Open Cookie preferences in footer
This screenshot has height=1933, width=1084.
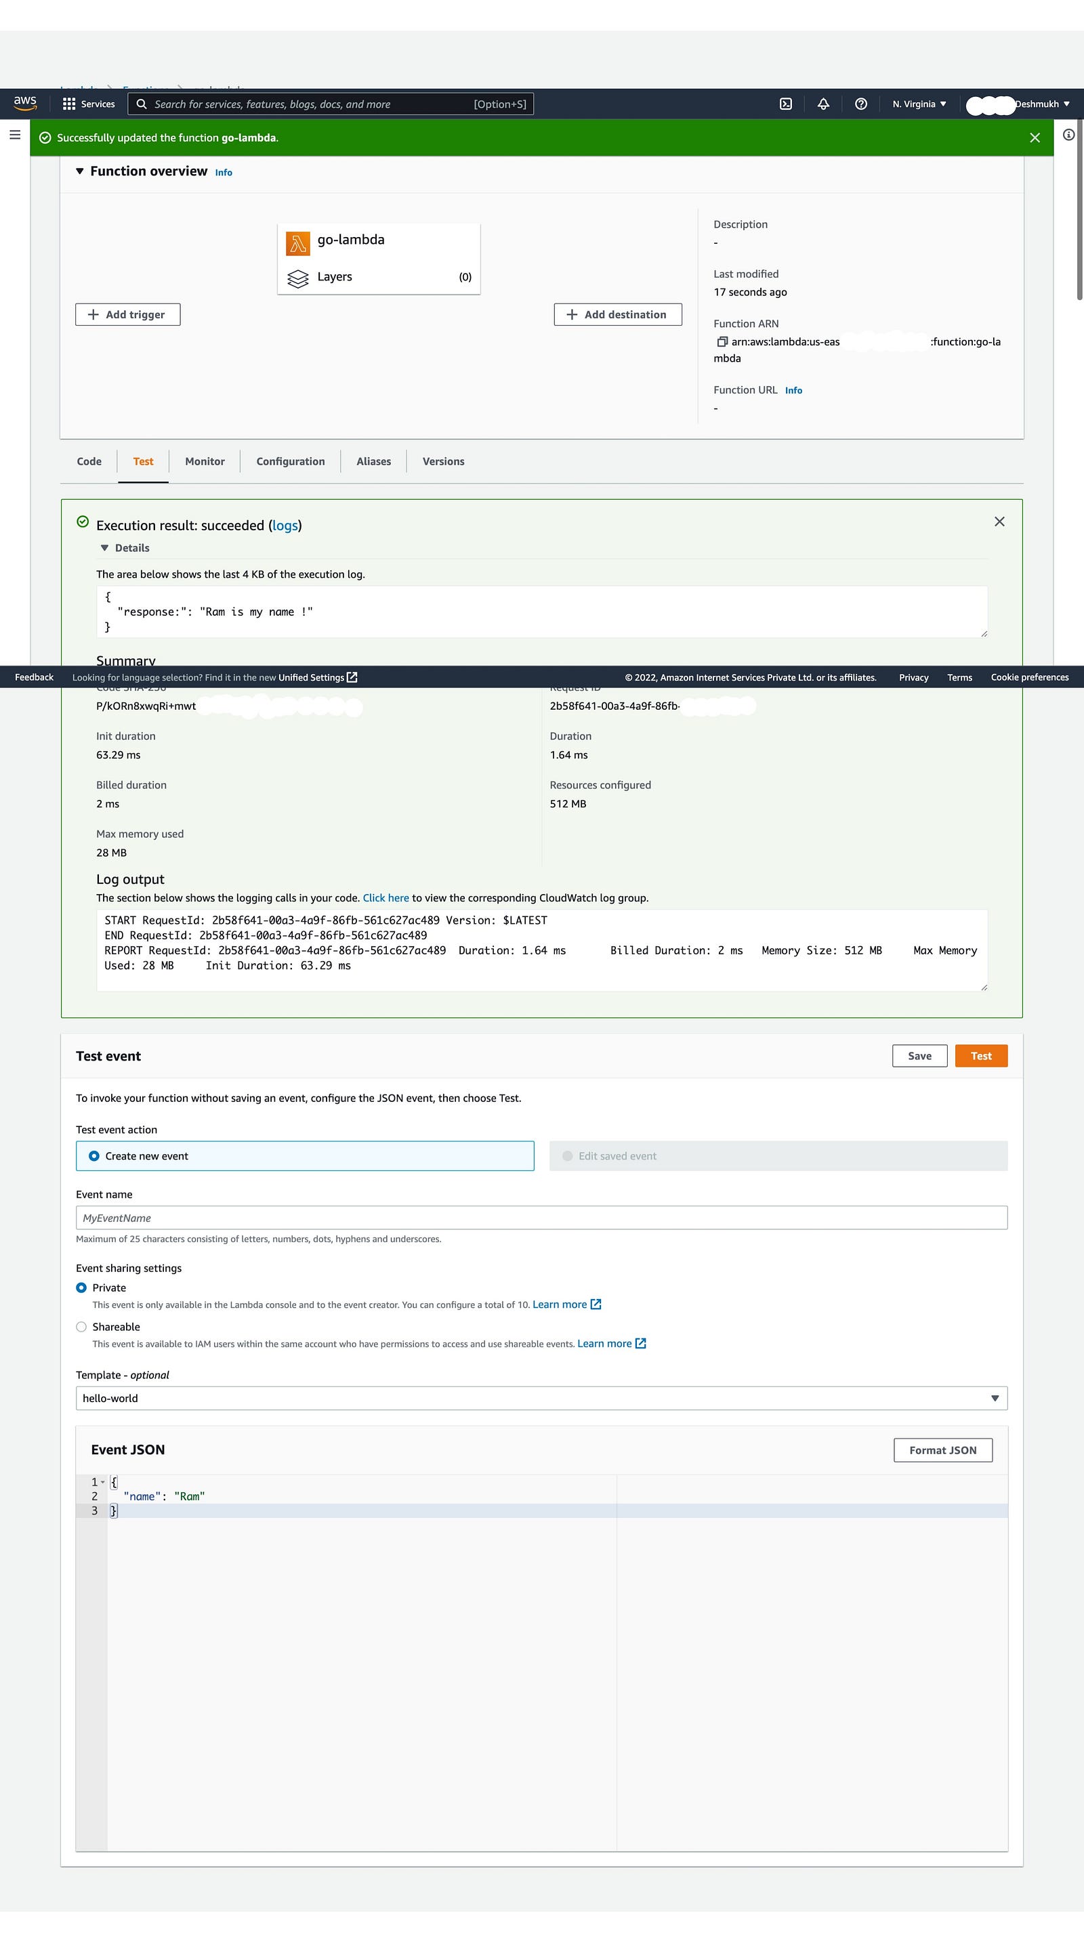1029,677
